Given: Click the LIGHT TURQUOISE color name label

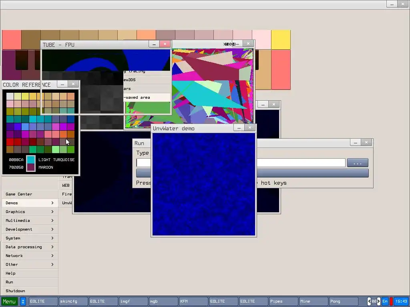Looking at the screenshot, I should tap(56, 160).
